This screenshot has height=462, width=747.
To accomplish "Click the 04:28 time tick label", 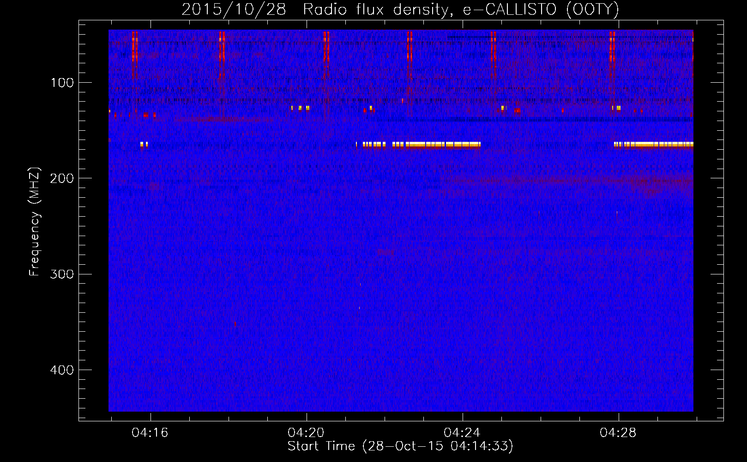I will (618, 433).
